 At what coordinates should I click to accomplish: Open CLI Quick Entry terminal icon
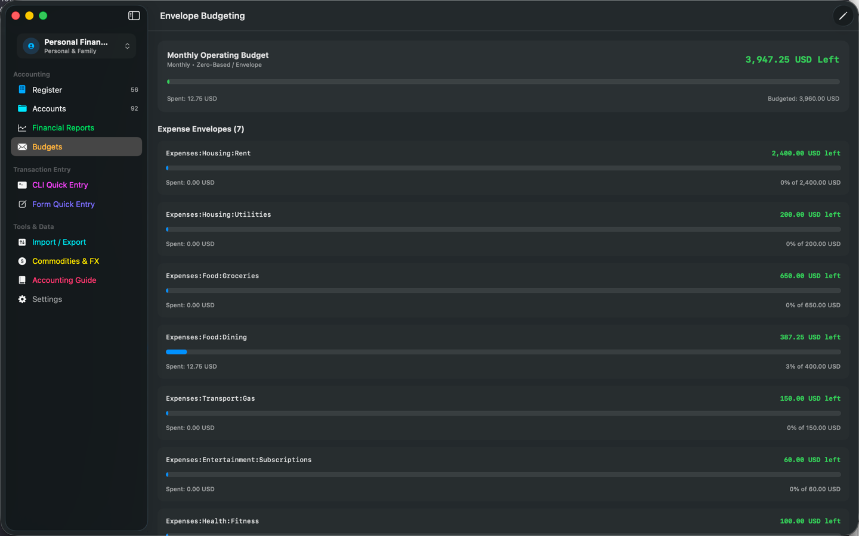[22, 185]
